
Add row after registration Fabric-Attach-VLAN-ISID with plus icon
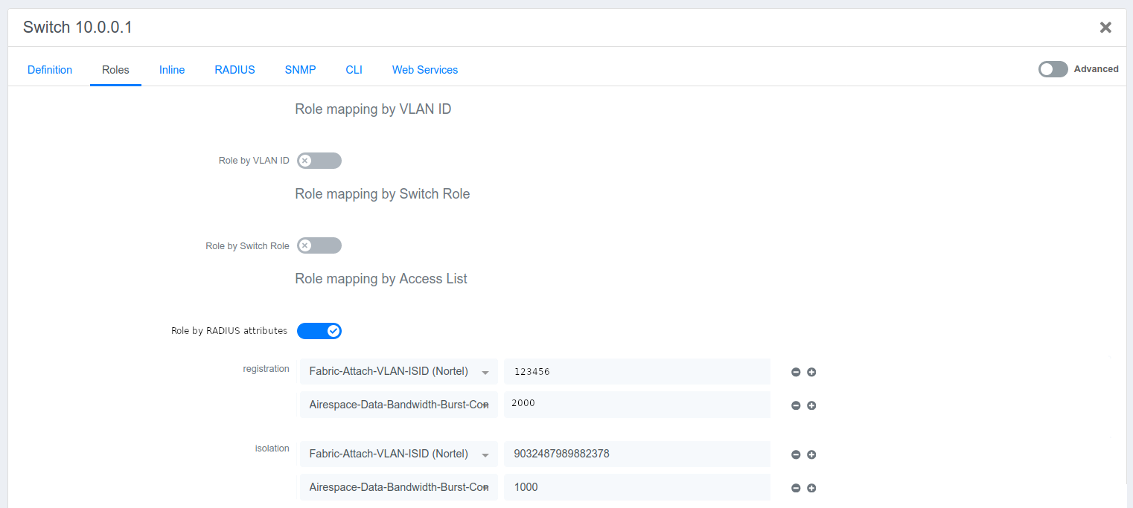click(x=811, y=372)
